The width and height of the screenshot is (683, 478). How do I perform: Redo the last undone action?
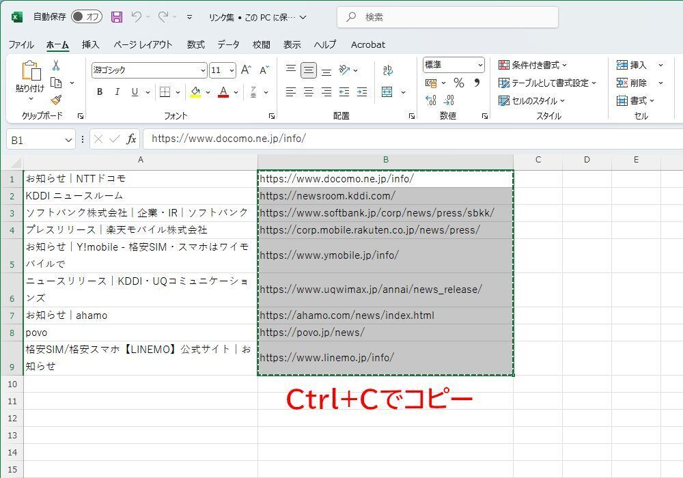pos(163,17)
